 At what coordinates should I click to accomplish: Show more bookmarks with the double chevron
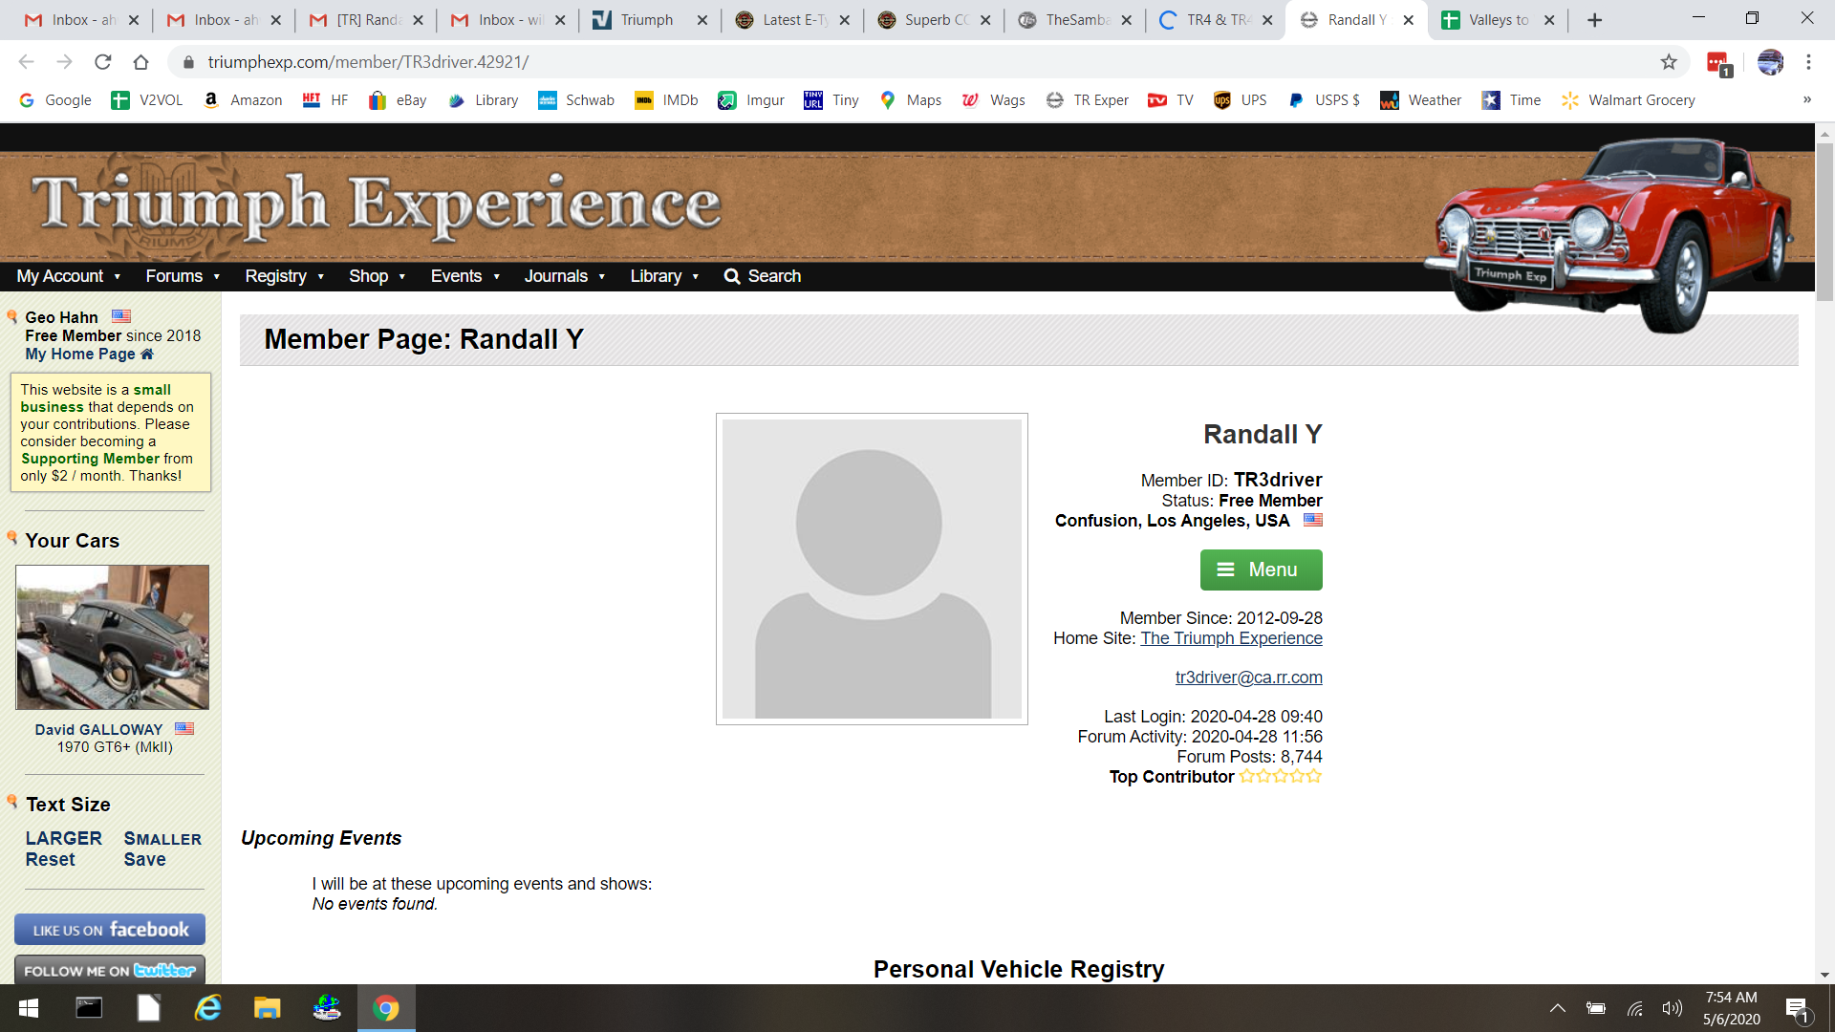1807,100
